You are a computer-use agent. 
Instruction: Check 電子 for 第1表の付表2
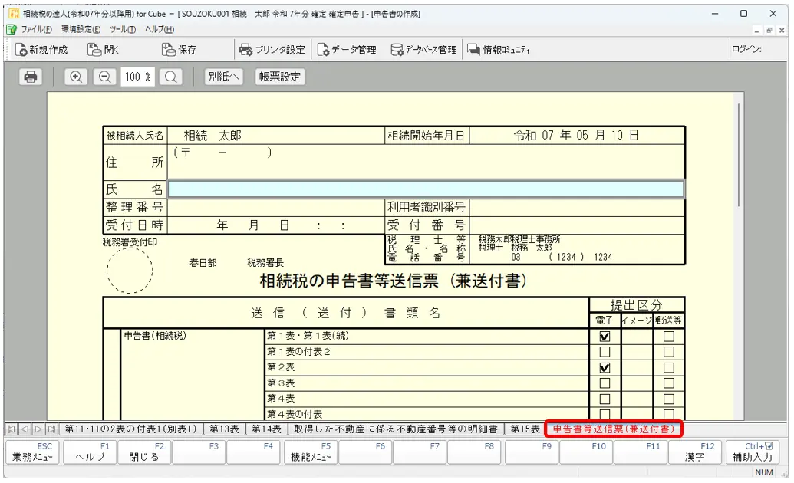tap(605, 352)
